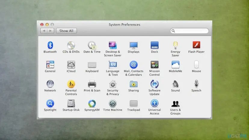Go forward with the right arrow button
Screen dimensions: 249x140
click(x=51, y=31)
